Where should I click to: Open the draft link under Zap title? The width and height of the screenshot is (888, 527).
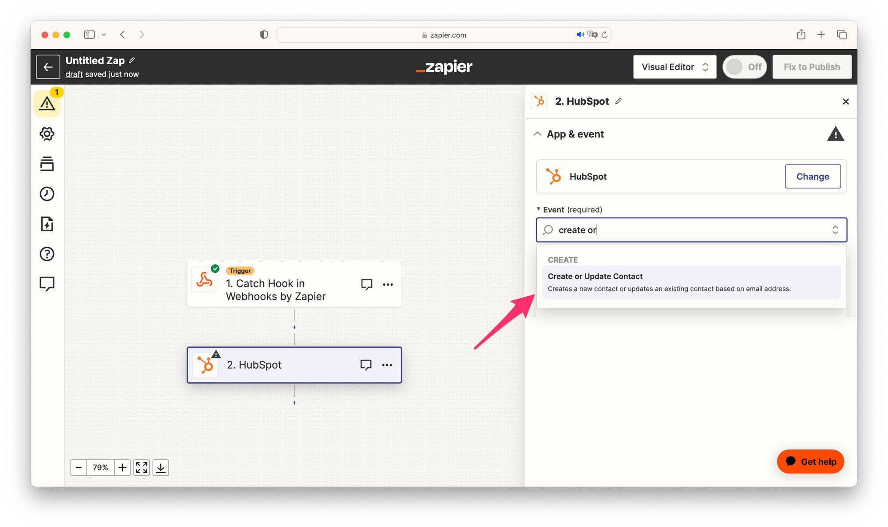tap(74, 74)
